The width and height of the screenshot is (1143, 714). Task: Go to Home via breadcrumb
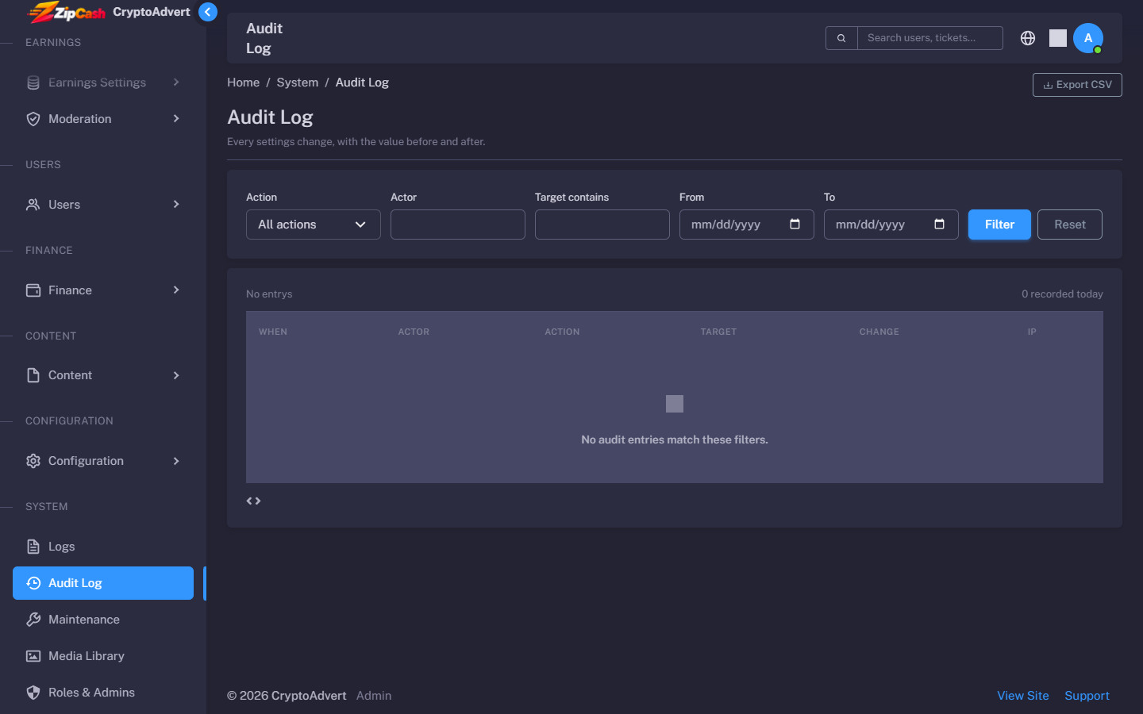(244, 83)
